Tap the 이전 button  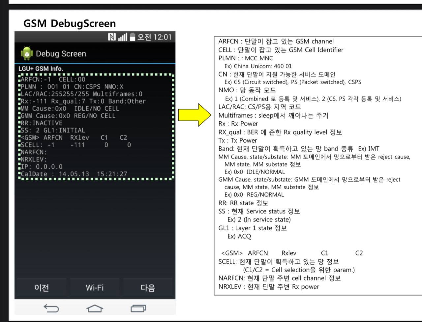(x=42, y=288)
